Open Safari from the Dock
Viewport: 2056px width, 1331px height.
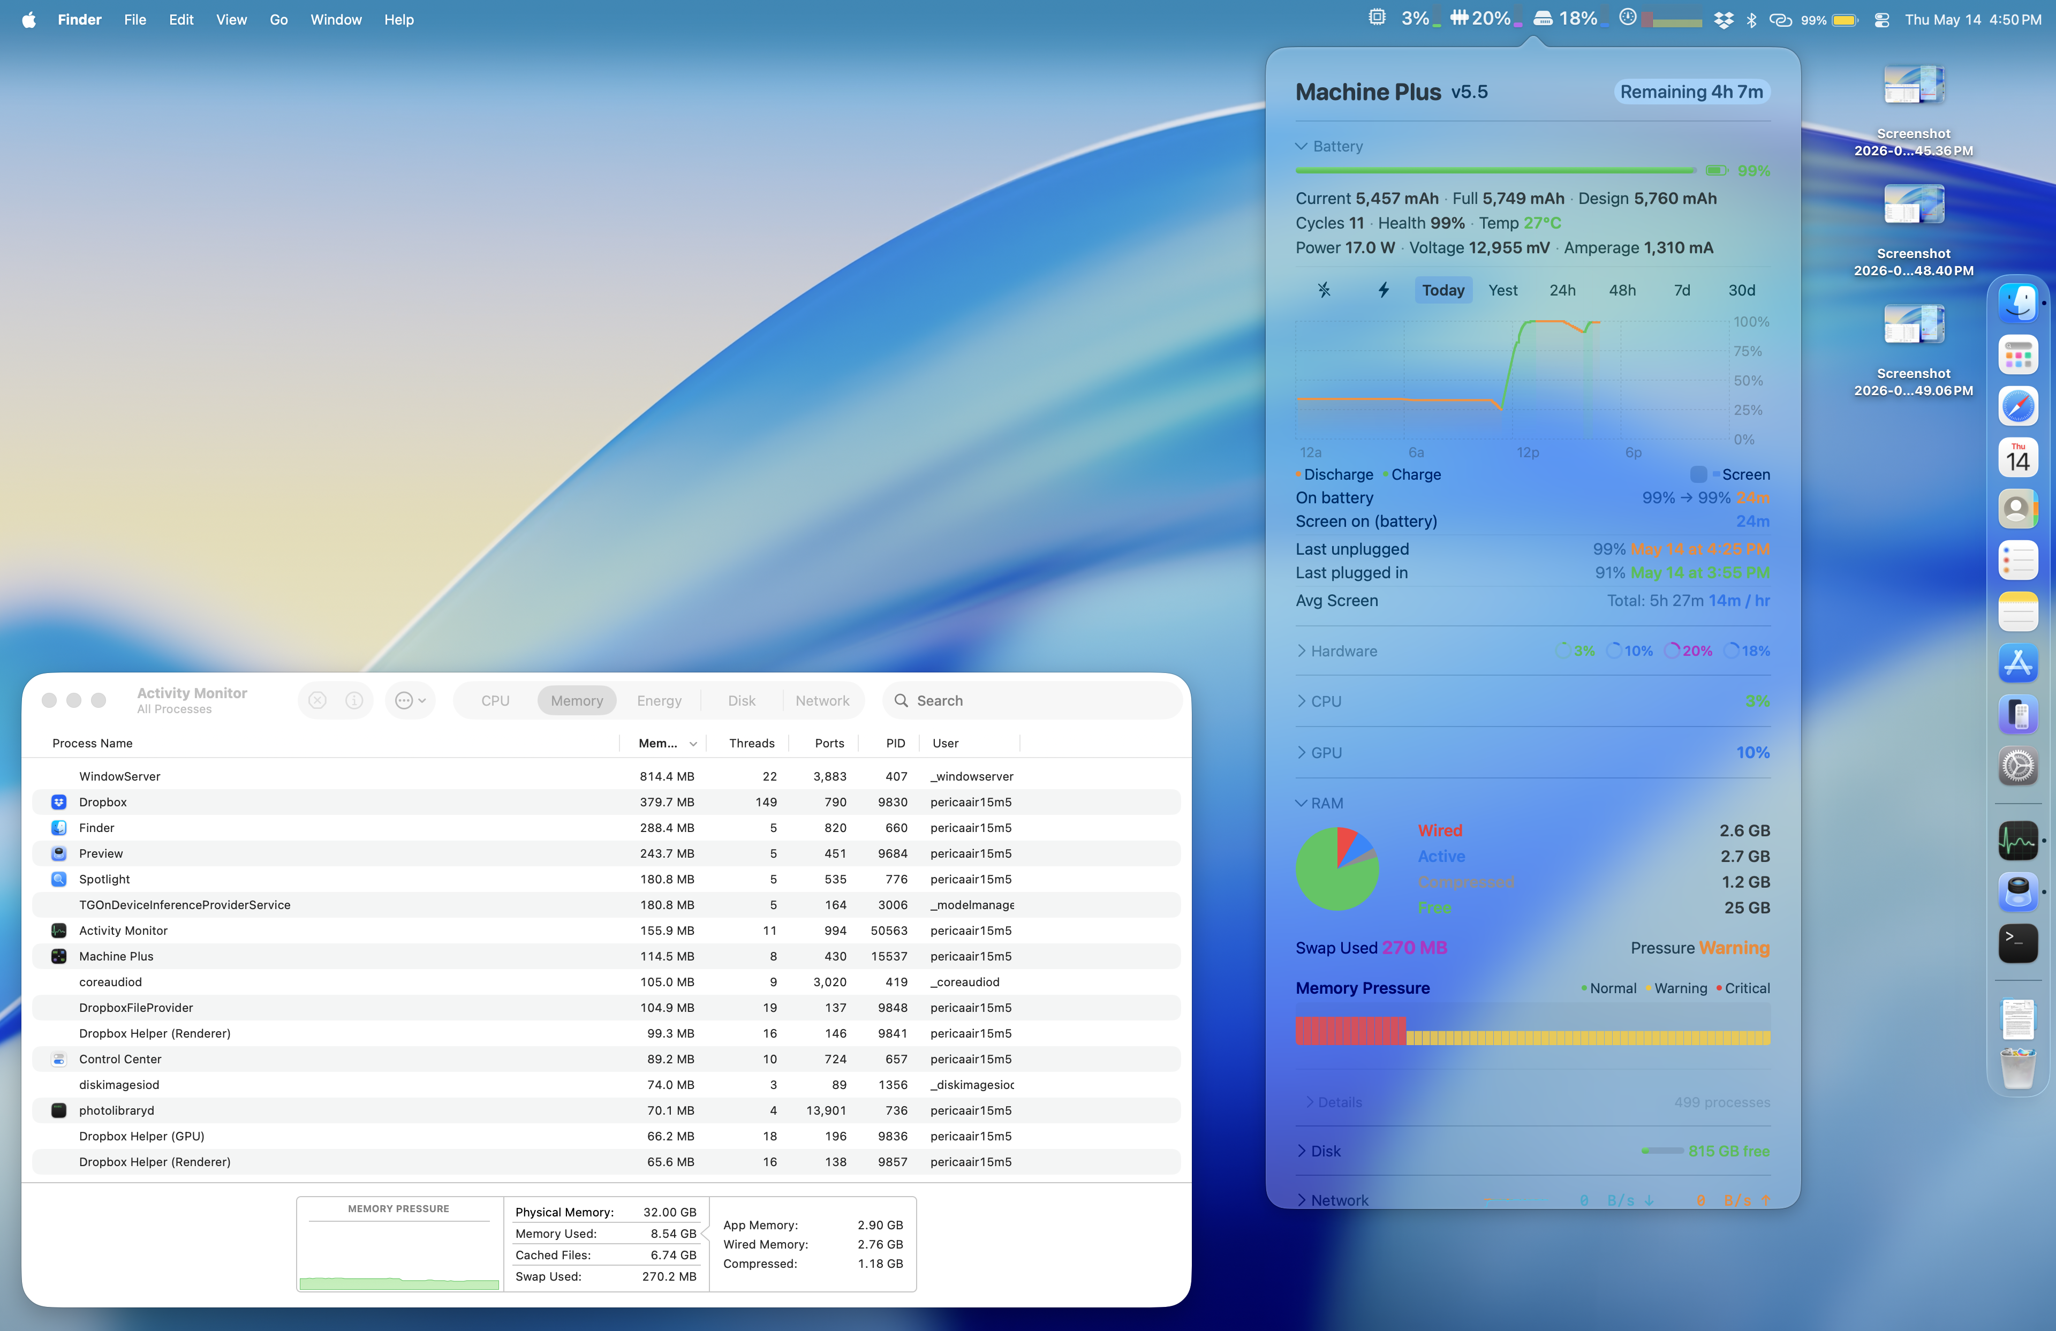click(2018, 407)
